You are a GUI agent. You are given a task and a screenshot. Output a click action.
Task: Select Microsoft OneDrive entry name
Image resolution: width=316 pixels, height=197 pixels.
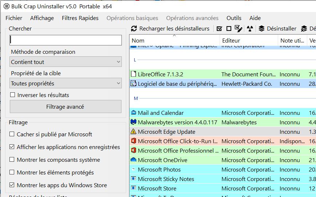tap(163, 160)
